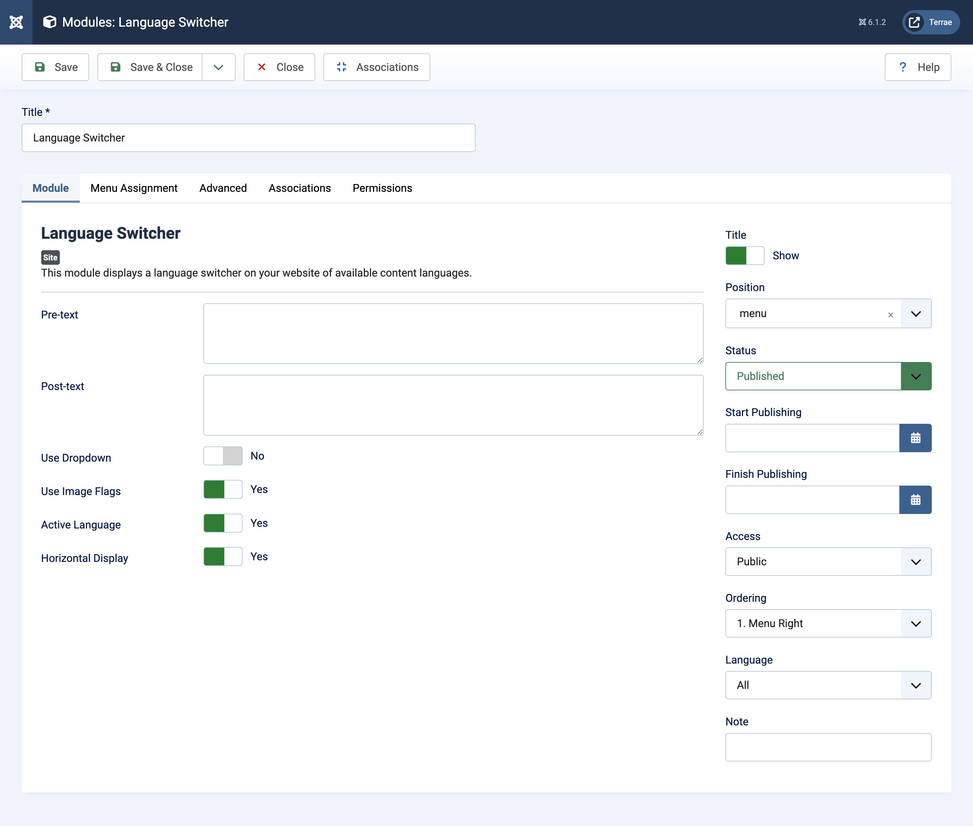Toggle the Use Dropdown switch

[x=223, y=456]
